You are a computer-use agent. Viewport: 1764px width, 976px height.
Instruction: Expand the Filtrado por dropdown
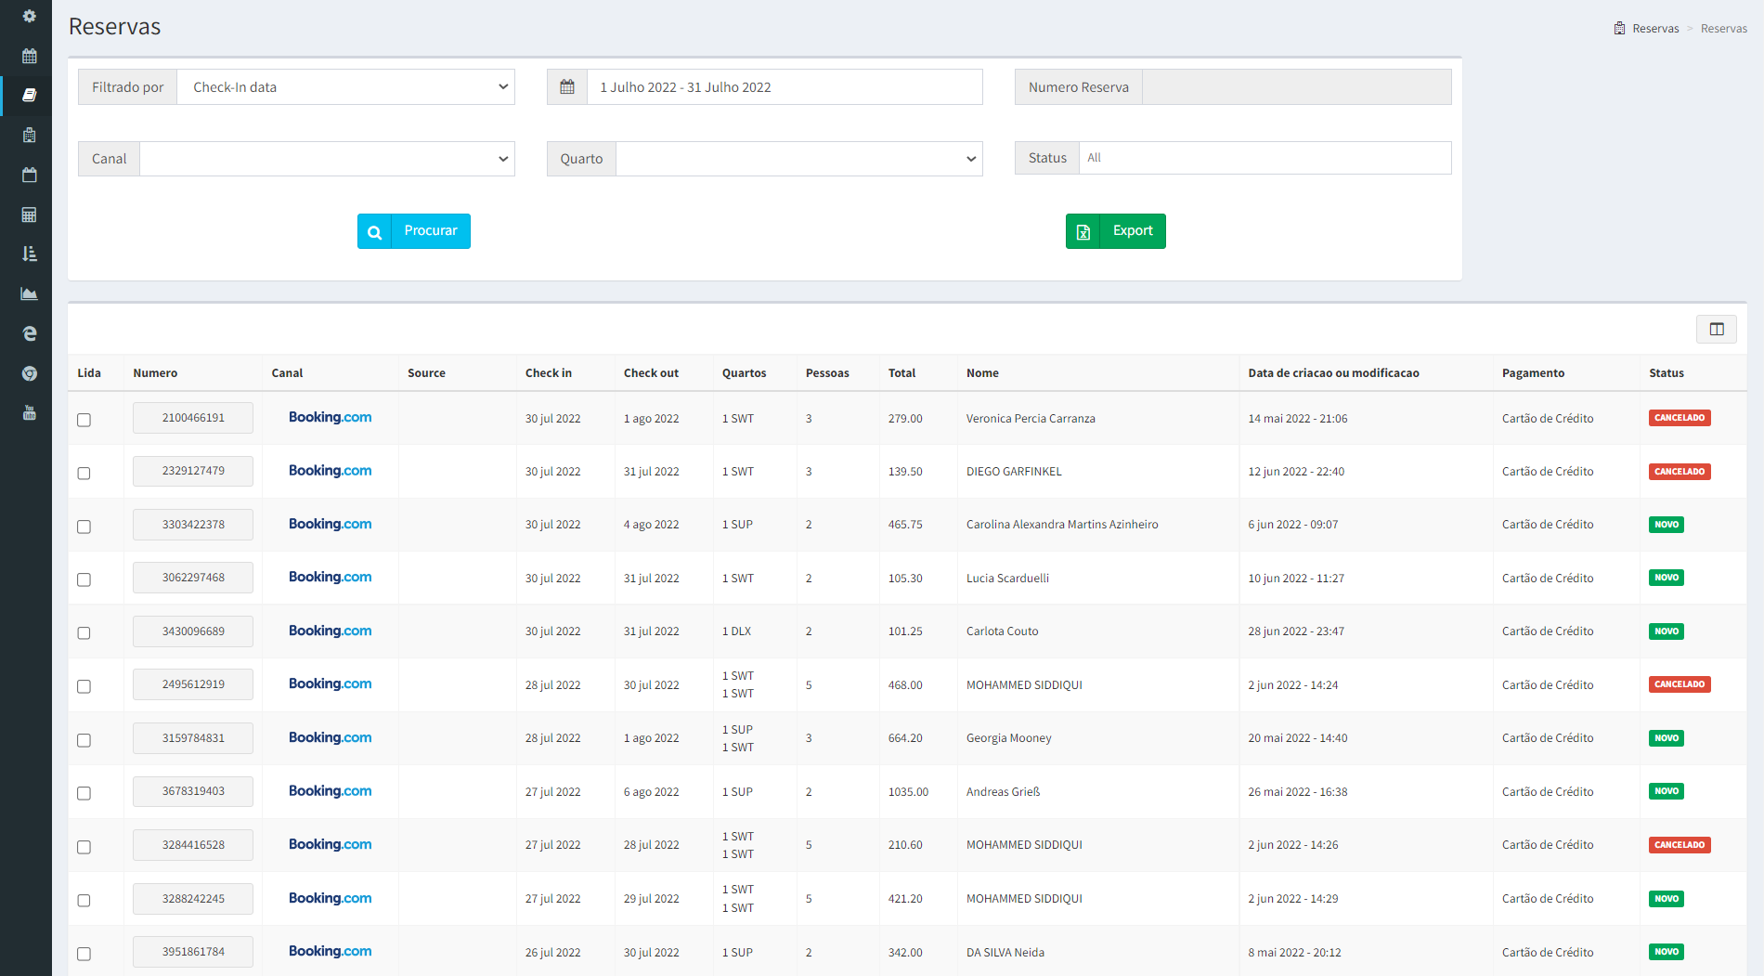pyautogui.click(x=345, y=87)
